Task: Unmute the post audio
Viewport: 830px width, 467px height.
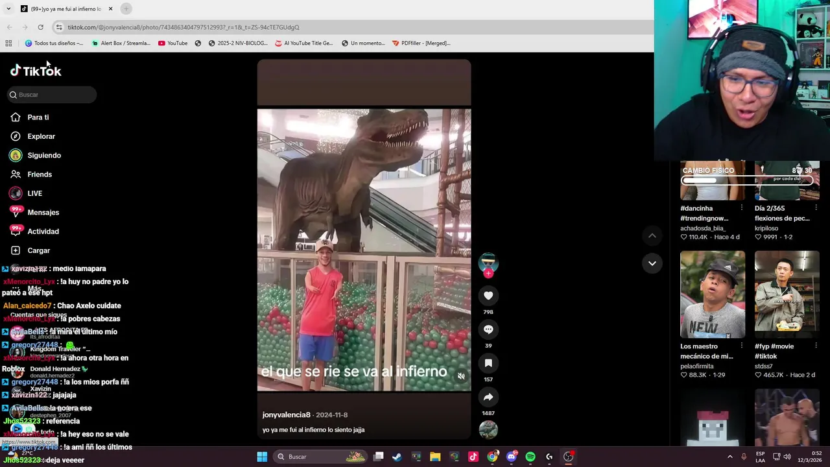Action: point(461,376)
